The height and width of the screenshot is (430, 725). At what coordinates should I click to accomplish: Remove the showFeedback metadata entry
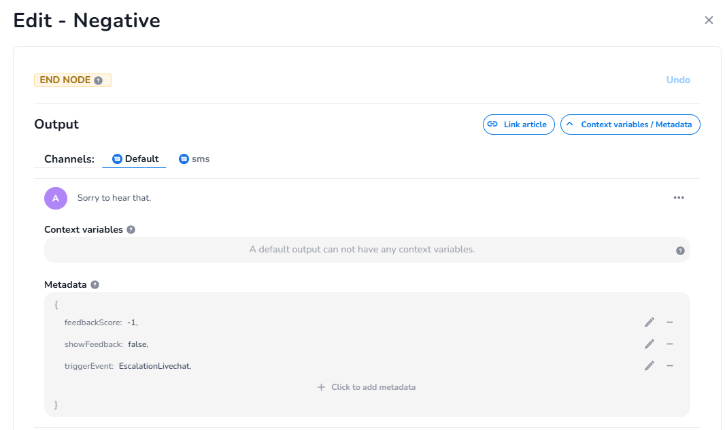point(670,344)
